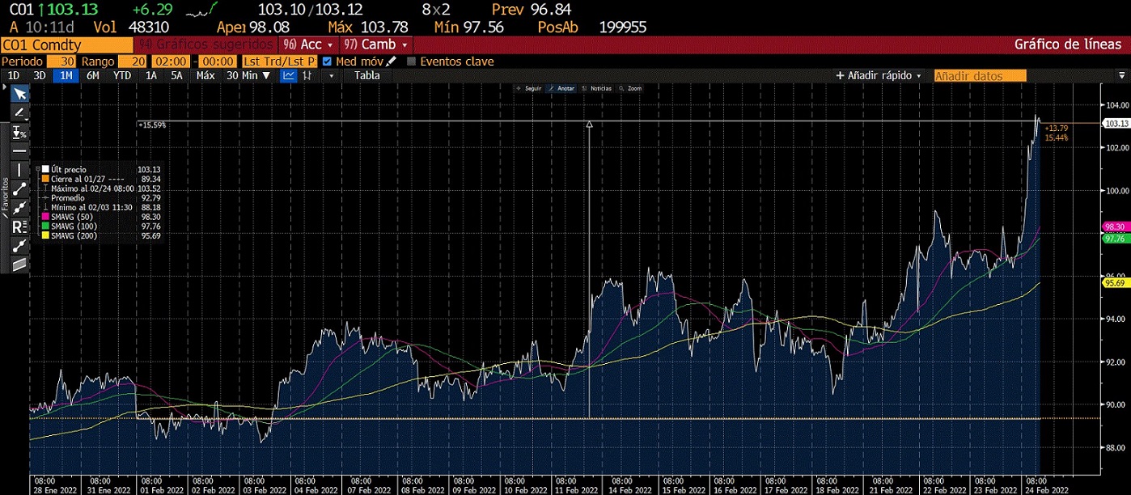Switch to bar chart type icon
1131x495 pixels.
(308, 76)
